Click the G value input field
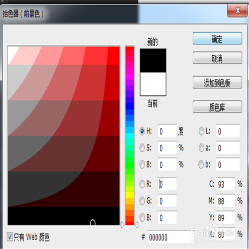The image size is (249, 249). [x=167, y=201]
